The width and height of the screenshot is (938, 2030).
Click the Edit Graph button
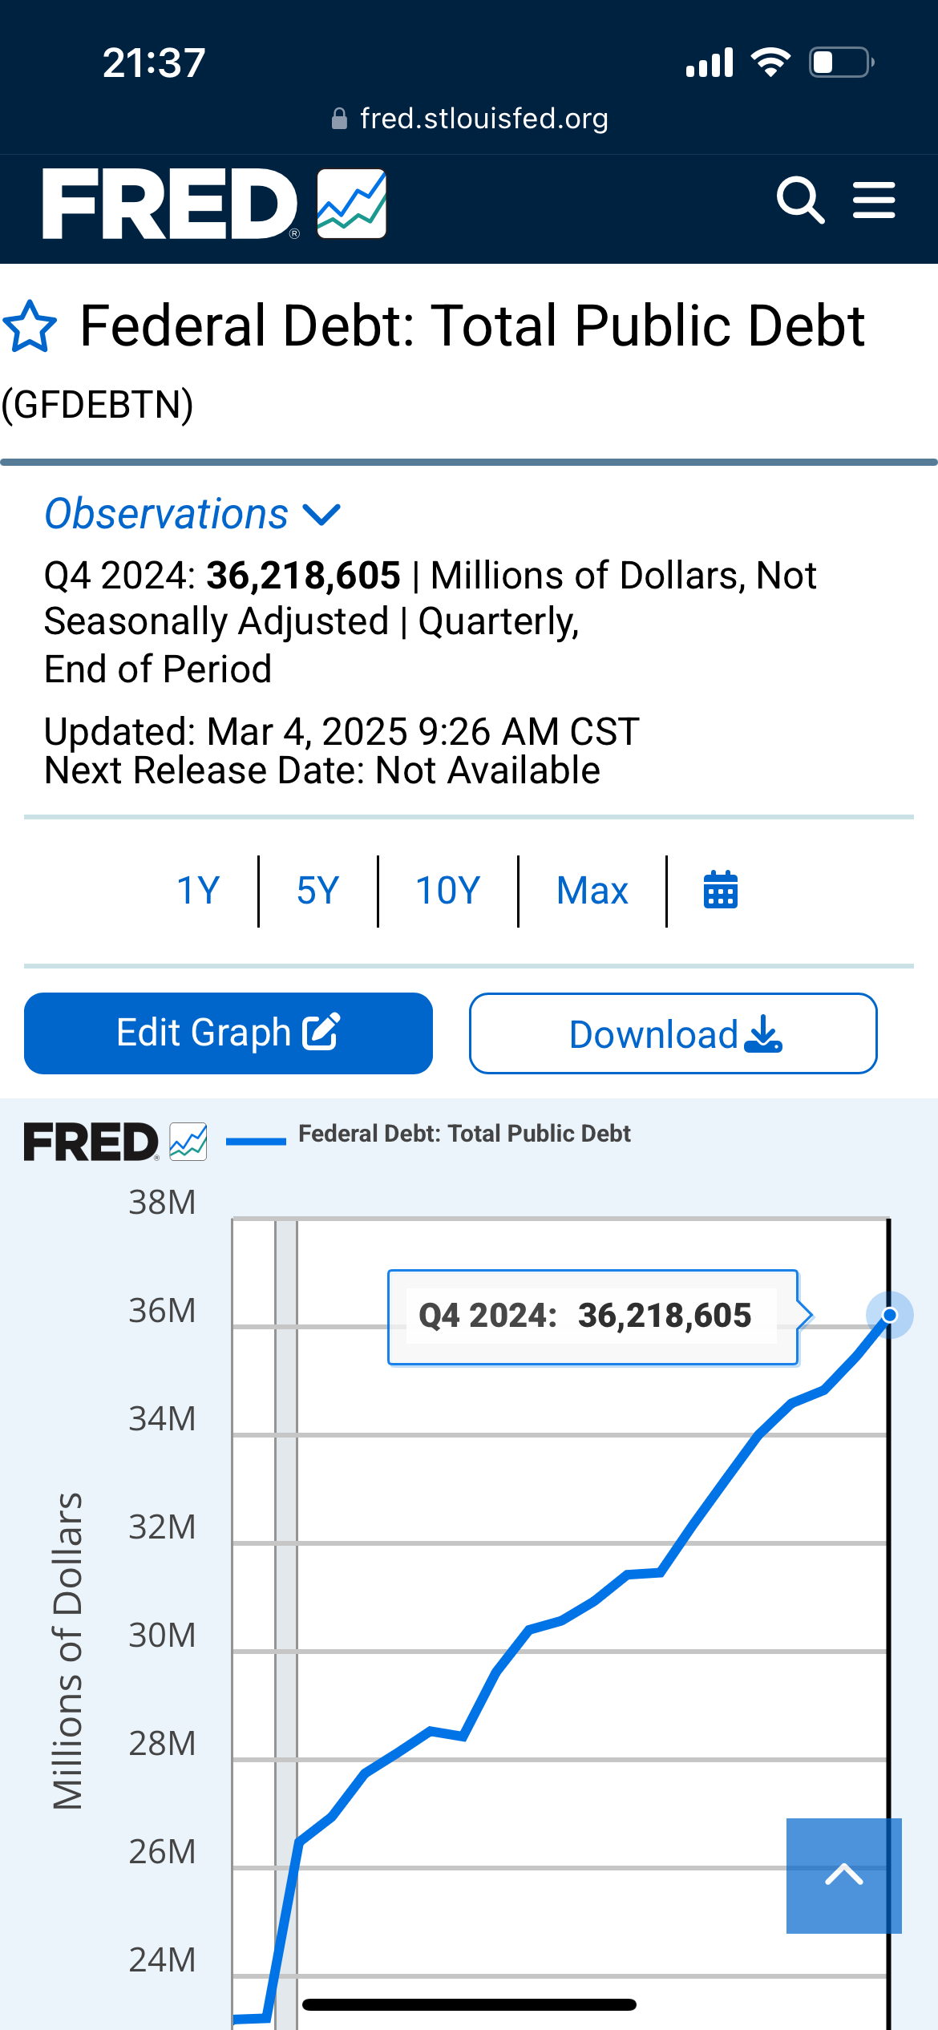(228, 1033)
